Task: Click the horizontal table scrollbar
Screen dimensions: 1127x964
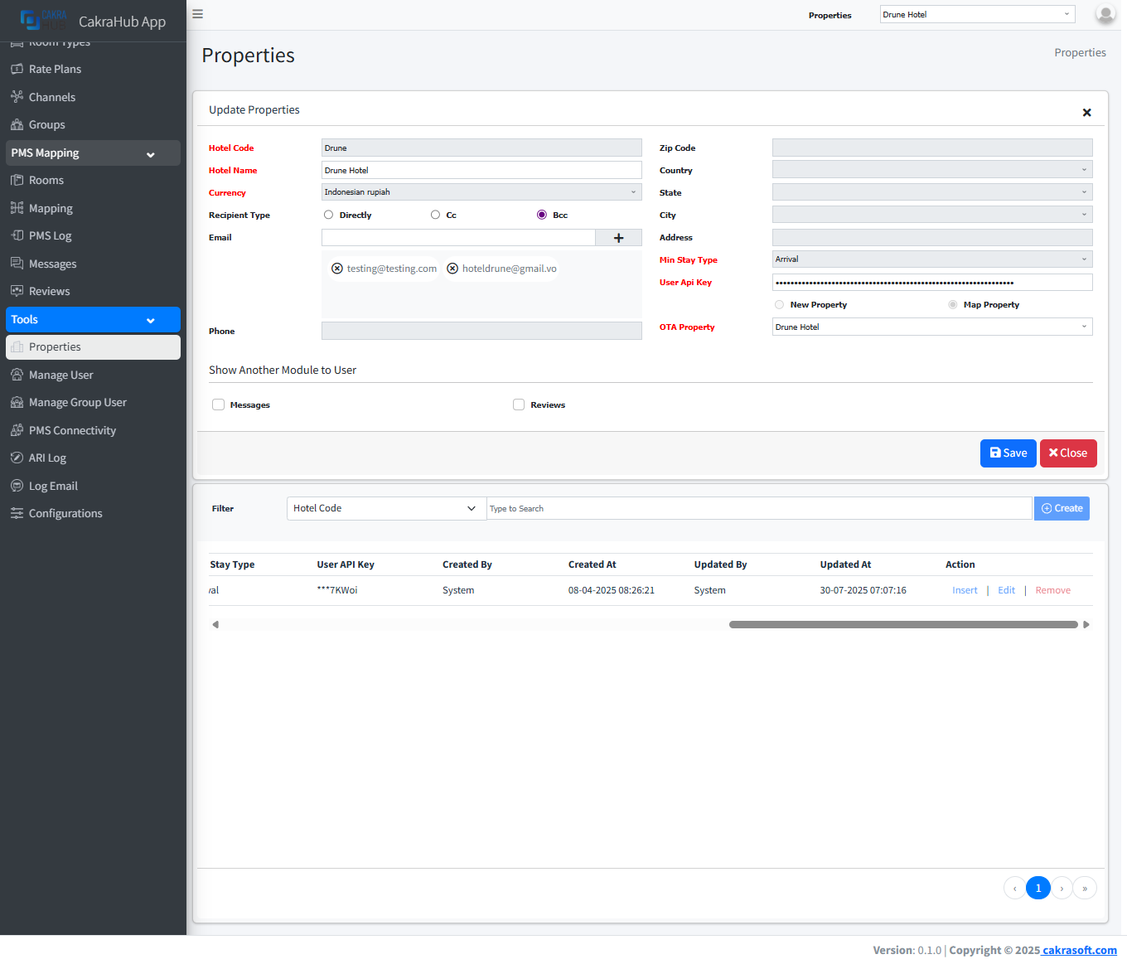Action: (902, 625)
